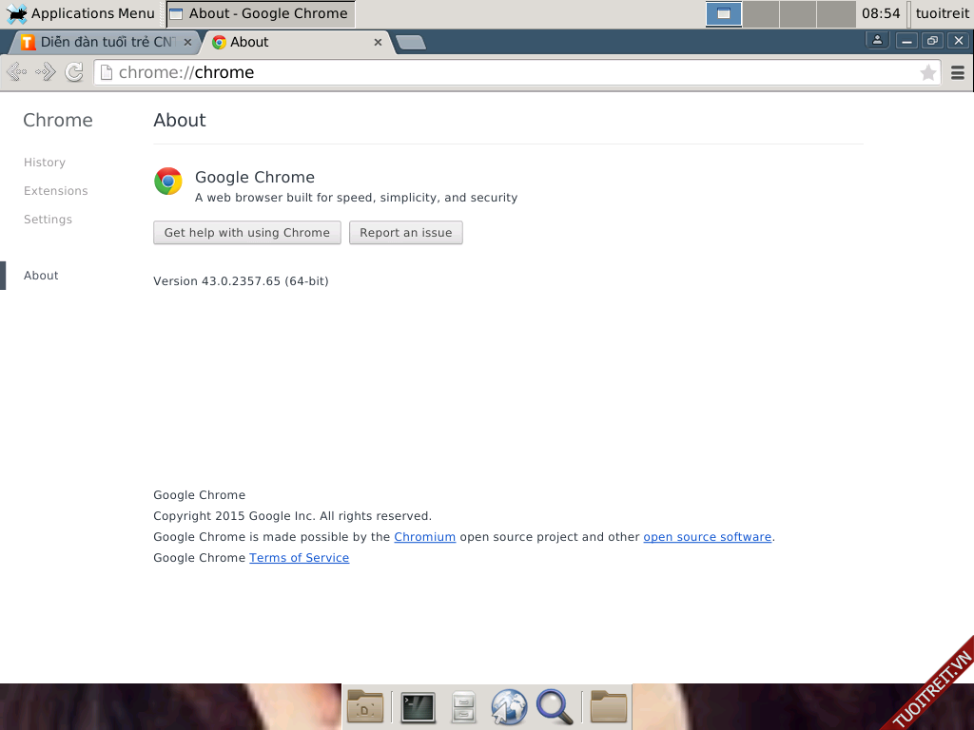The height and width of the screenshot is (730, 974).
Task: Open the Chromium project link
Action: [x=424, y=537]
